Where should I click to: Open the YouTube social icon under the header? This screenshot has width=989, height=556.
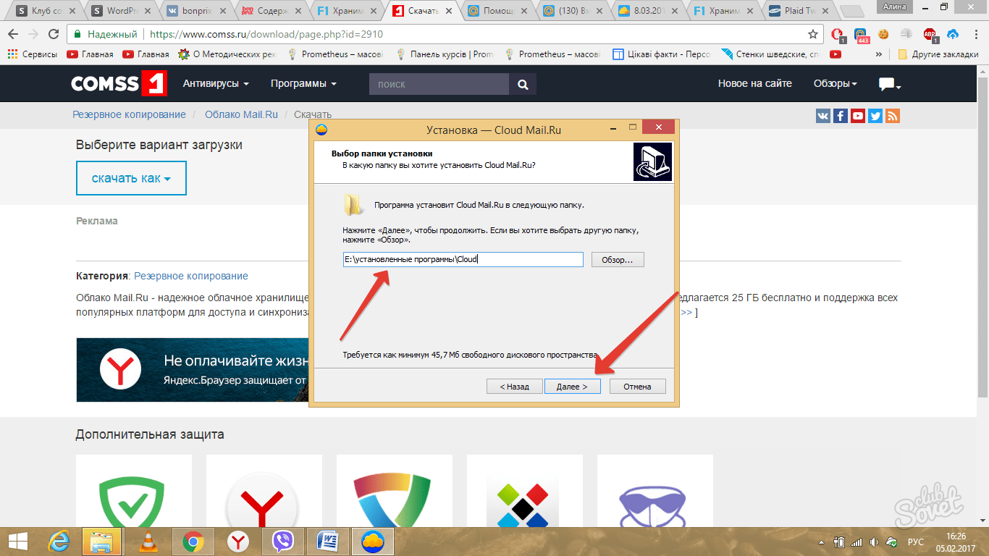point(858,116)
